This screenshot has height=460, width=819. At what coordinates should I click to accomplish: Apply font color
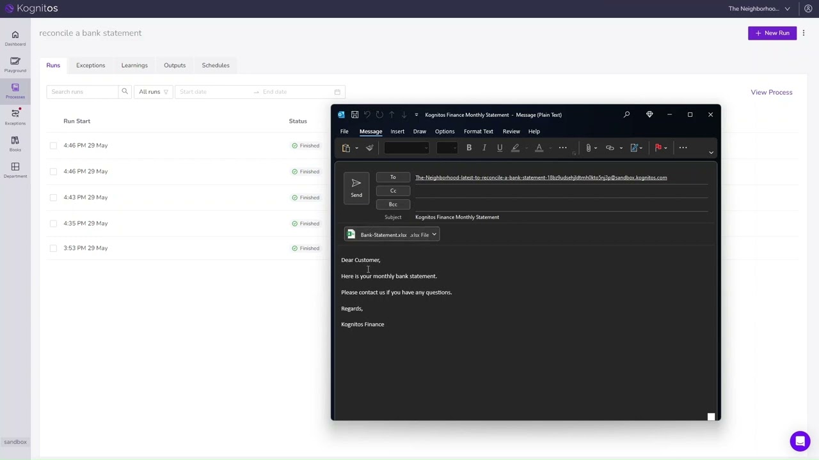pyautogui.click(x=539, y=148)
